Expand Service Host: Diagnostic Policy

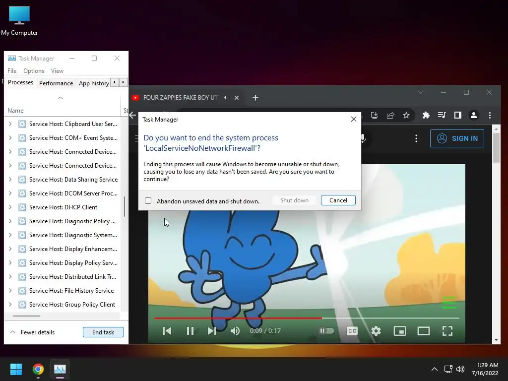10,221
